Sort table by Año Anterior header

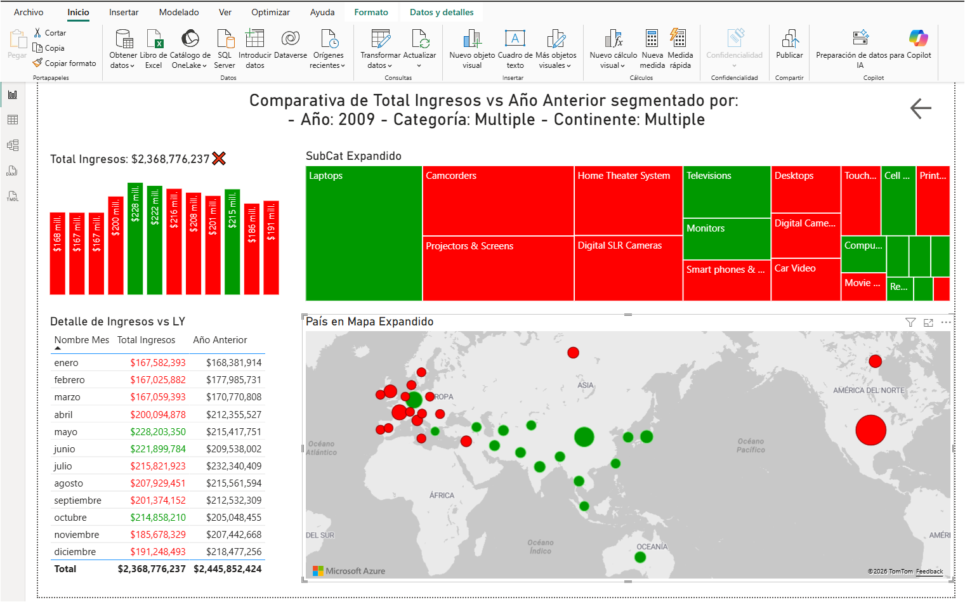tap(220, 340)
